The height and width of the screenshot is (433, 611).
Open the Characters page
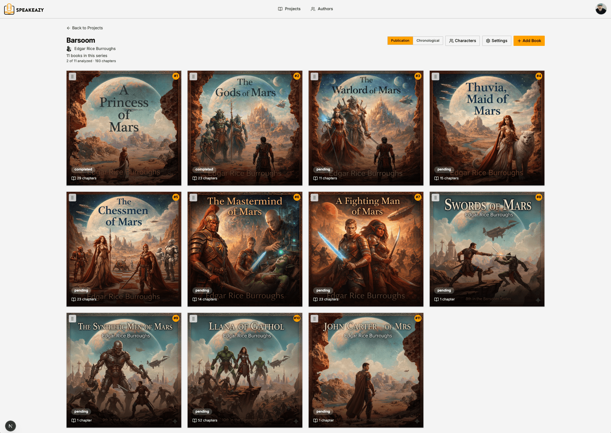click(x=462, y=41)
